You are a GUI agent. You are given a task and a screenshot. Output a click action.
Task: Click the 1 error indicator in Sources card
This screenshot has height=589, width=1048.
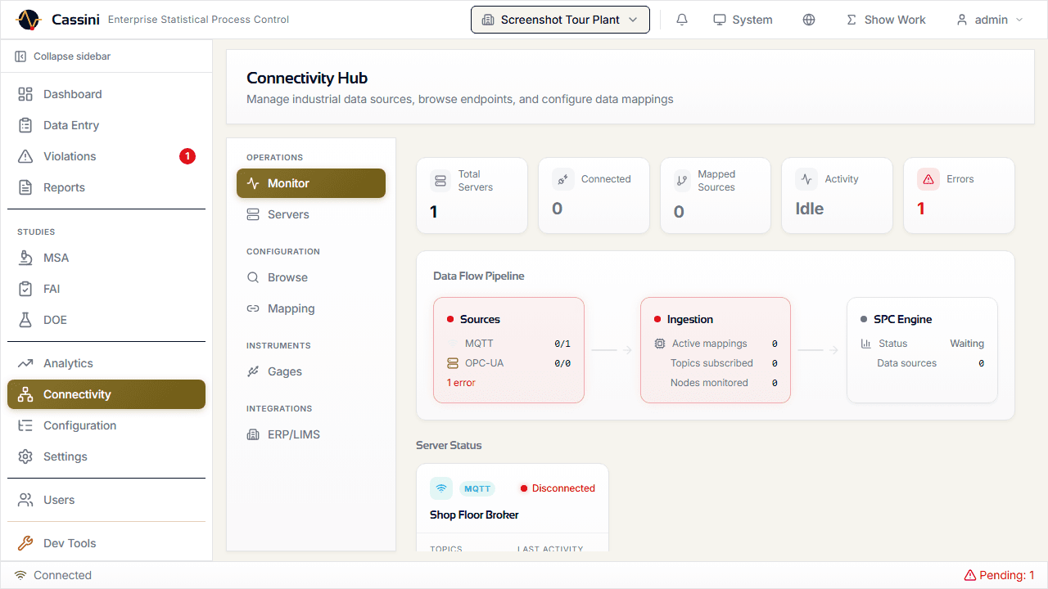click(463, 382)
